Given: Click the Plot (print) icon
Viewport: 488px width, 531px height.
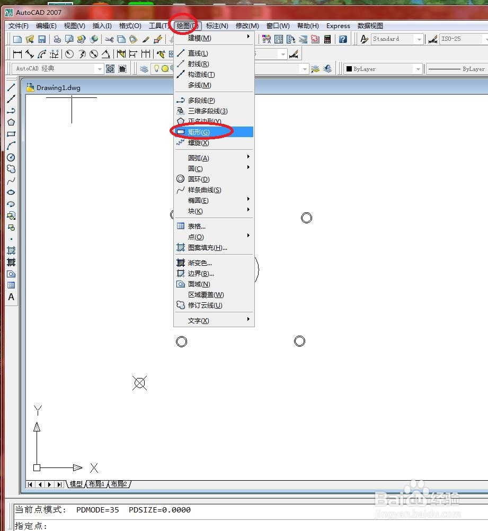Looking at the screenshot, I should click(57, 39).
